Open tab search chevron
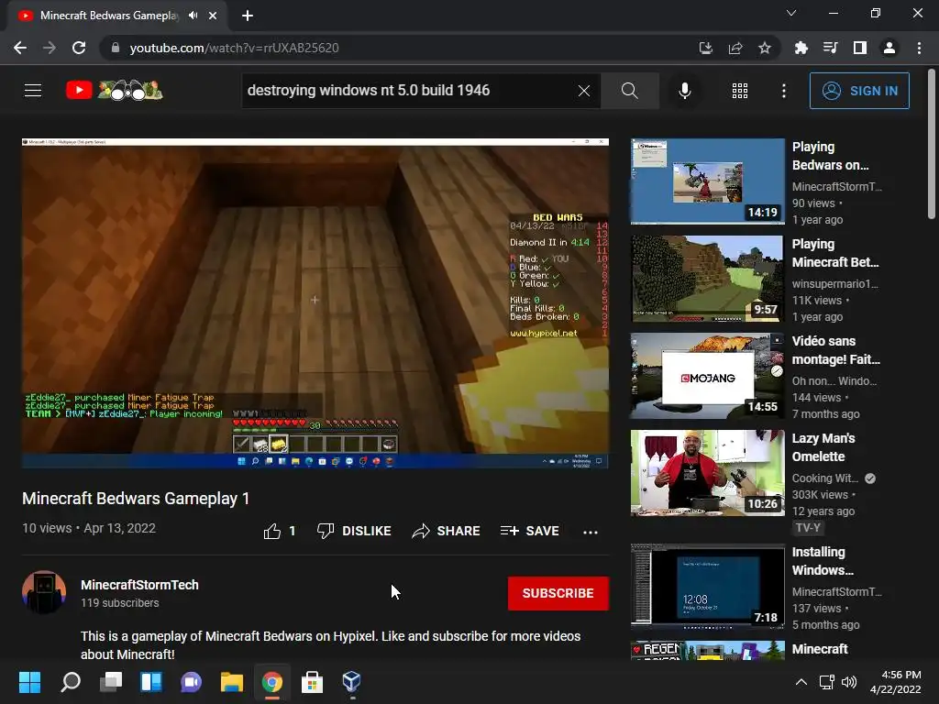 tap(791, 13)
